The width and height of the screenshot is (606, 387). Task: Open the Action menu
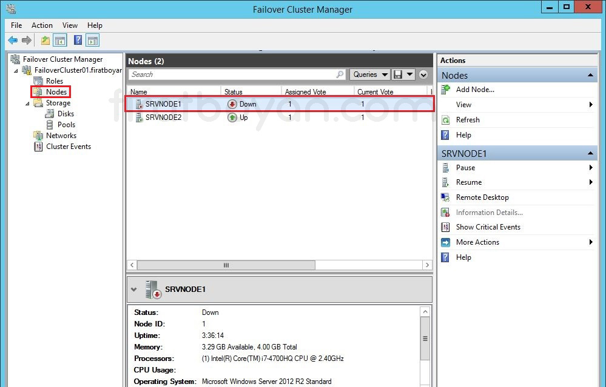tap(42, 25)
